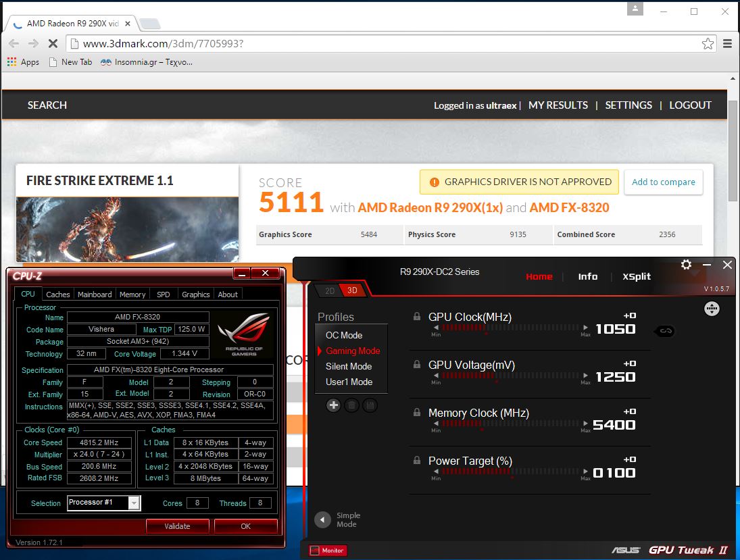
Task: Click Add to compare button
Action: 663,182
